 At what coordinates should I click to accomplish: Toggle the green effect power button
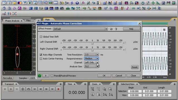pyautogui.click(x=39, y=76)
